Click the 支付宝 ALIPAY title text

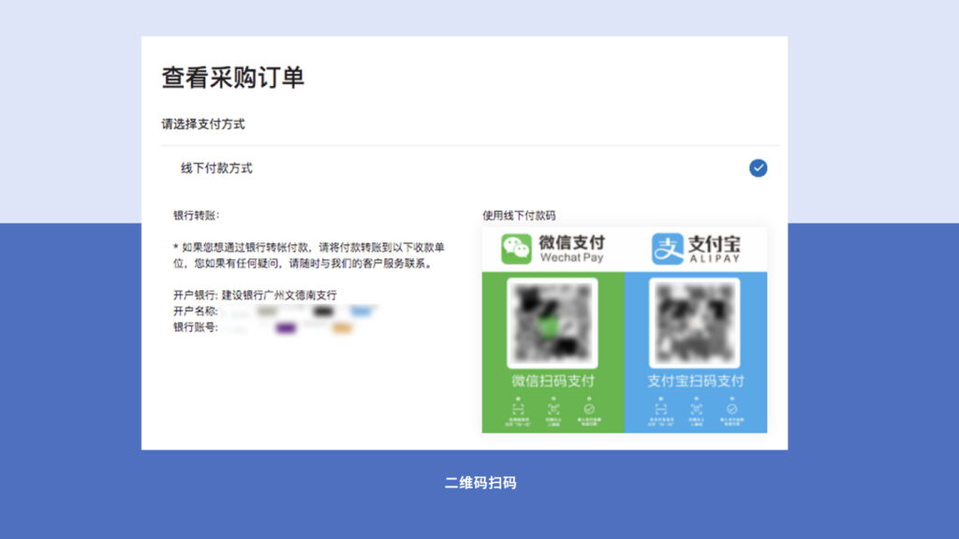[715, 249]
